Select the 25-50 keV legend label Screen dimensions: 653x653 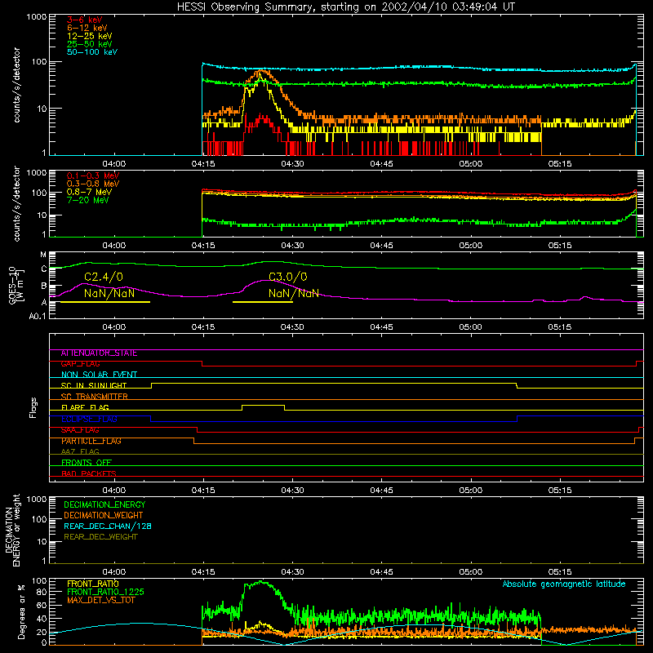[90, 44]
